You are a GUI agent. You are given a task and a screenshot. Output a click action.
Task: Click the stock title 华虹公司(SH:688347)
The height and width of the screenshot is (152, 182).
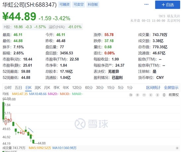[29, 5]
